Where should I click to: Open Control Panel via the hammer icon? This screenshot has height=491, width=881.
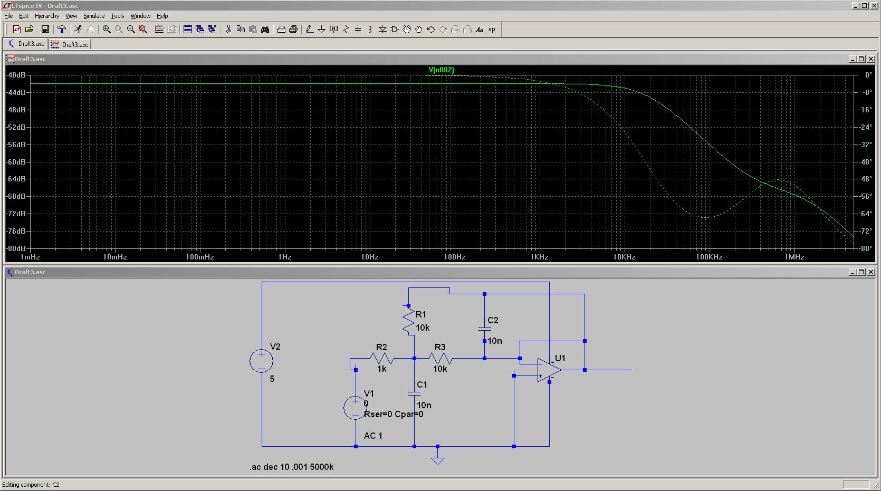pos(61,30)
